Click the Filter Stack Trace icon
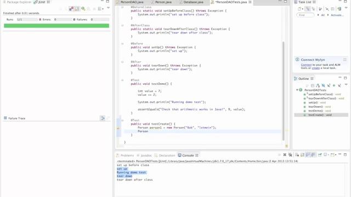Viewport: 351px width, 197px height. point(103,118)
